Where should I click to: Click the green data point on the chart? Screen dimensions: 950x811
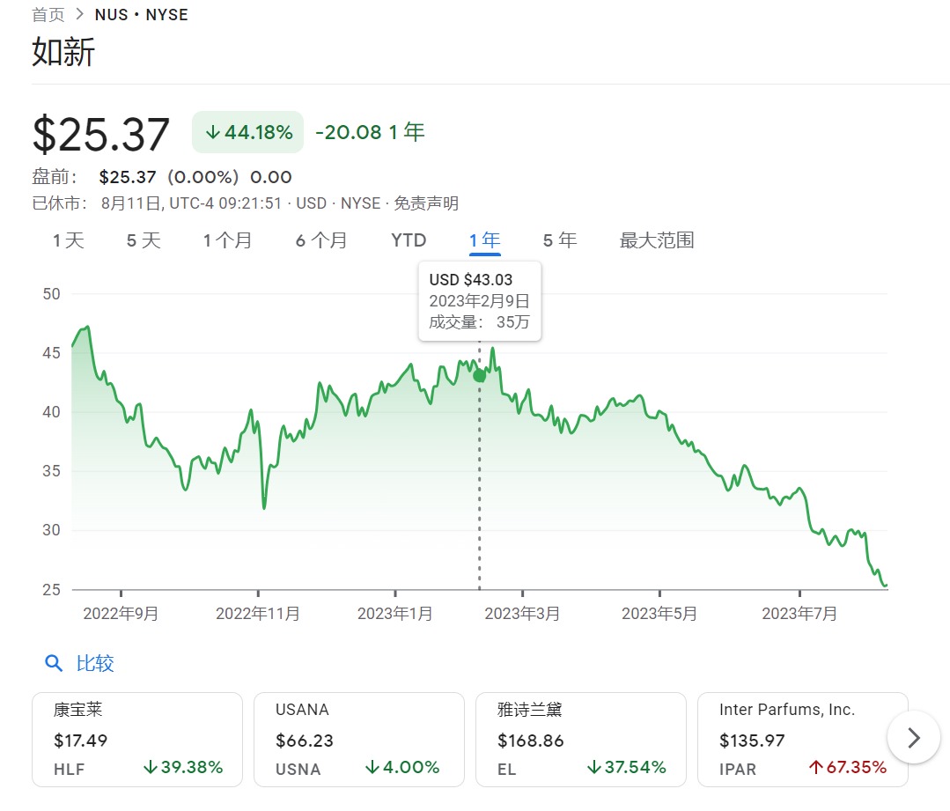[479, 376]
